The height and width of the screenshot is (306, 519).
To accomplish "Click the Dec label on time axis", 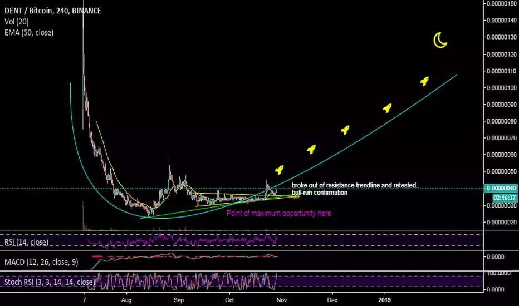I will click(332, 300).
